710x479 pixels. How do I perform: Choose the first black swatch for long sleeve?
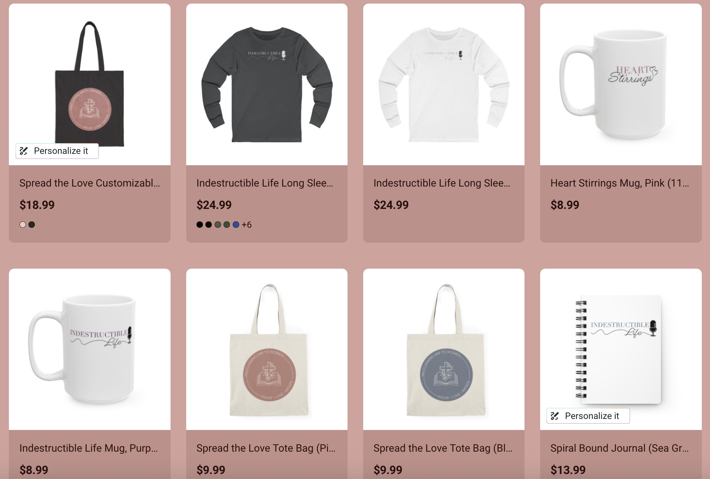(x=200, y=225)
